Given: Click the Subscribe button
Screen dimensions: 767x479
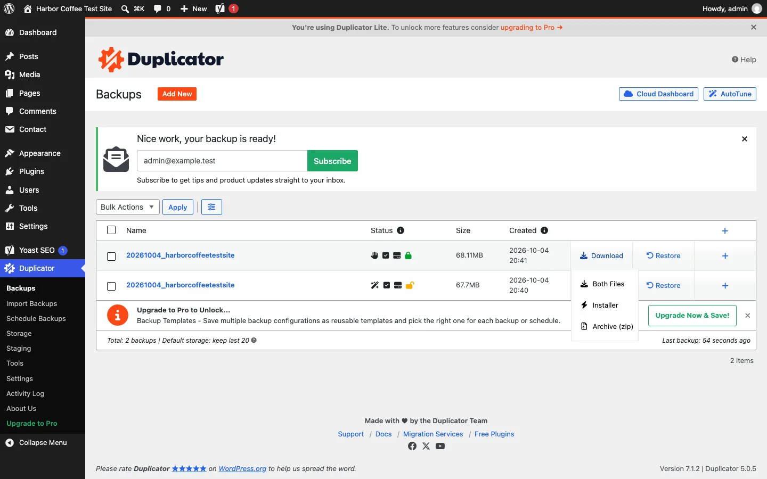Looking at the screenshot, I should 332,161.
